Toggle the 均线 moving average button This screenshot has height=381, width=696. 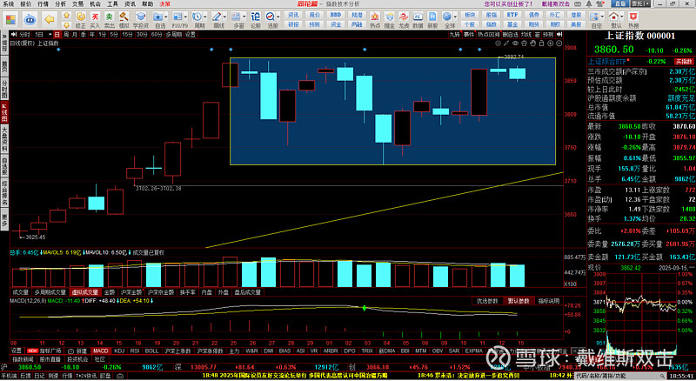(526, 34)
